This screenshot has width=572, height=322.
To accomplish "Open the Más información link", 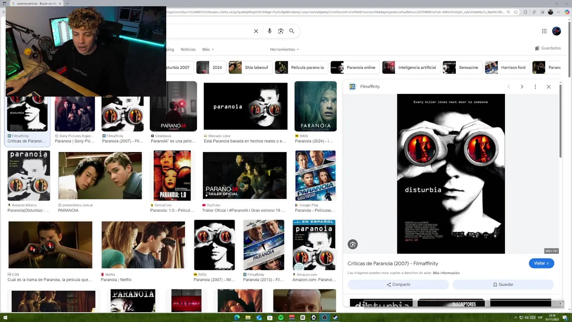I will pos(446,273).
